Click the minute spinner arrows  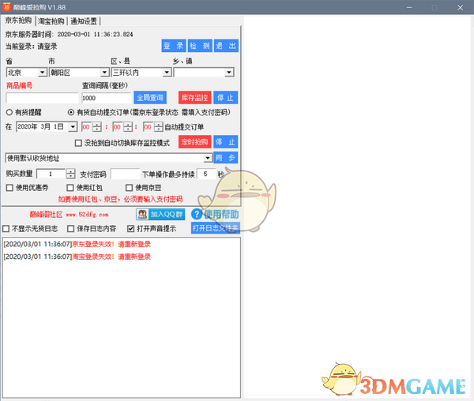pyautogui.click(x=128, y=127)
